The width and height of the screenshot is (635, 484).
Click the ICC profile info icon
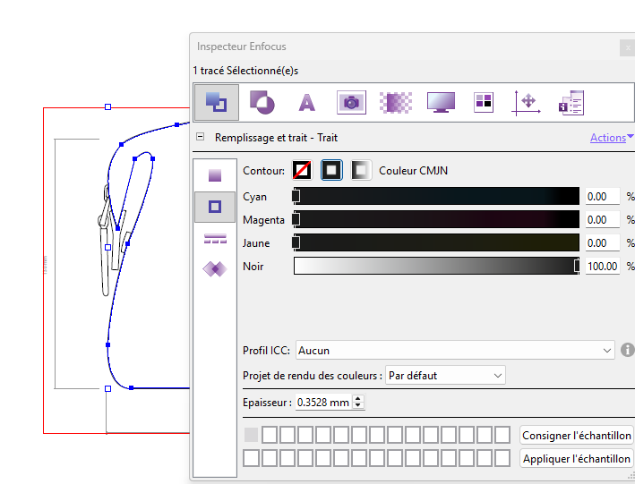[627, 350]
